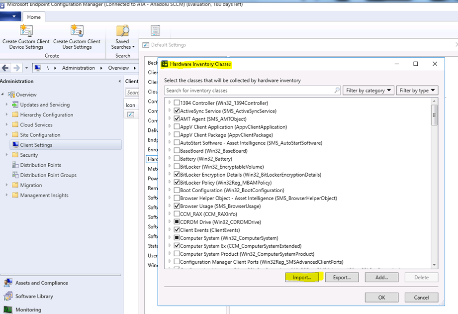Click the Hierarchy Configuration folder icon
This screenshot has height=314, width=458.
15,114
